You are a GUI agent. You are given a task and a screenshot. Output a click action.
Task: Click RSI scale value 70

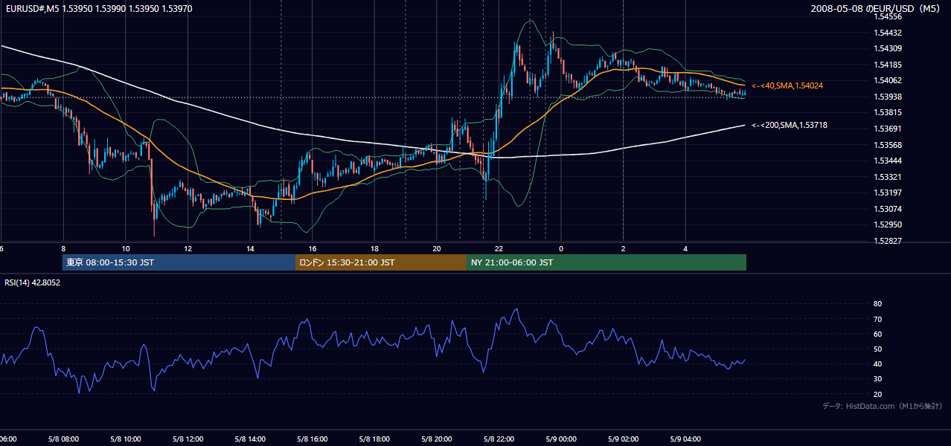coord(877,319)
